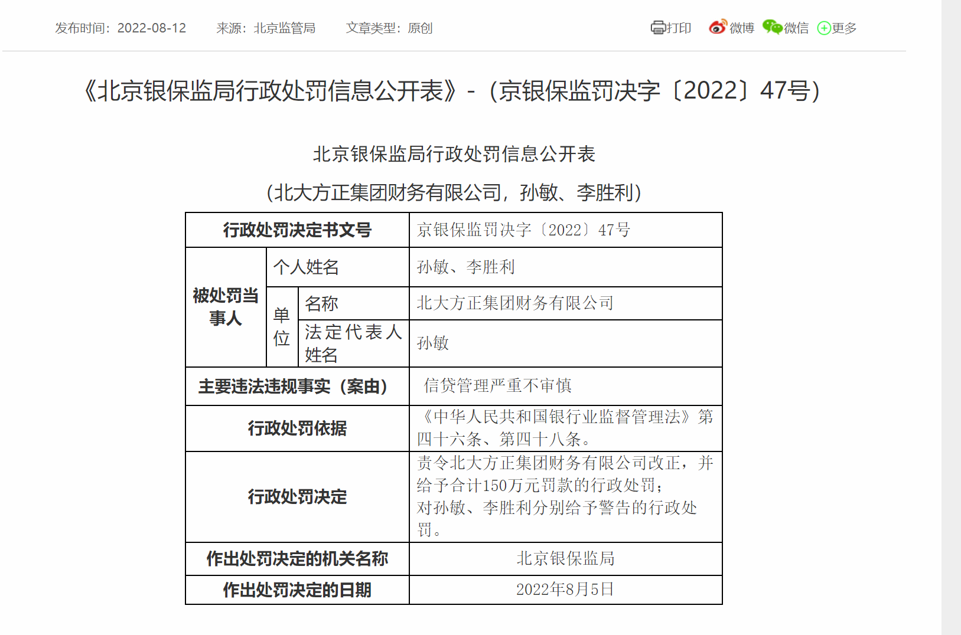Screen dimensions: 961x635
Task: Click the date cell 2022年8月5日
Action: click(566, 590)
